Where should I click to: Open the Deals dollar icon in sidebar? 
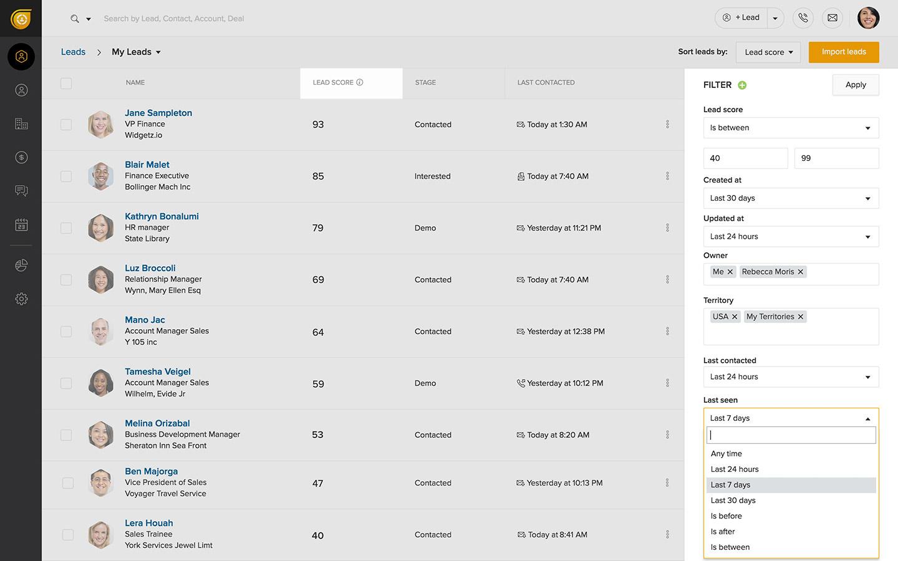(x=21, y=158)
